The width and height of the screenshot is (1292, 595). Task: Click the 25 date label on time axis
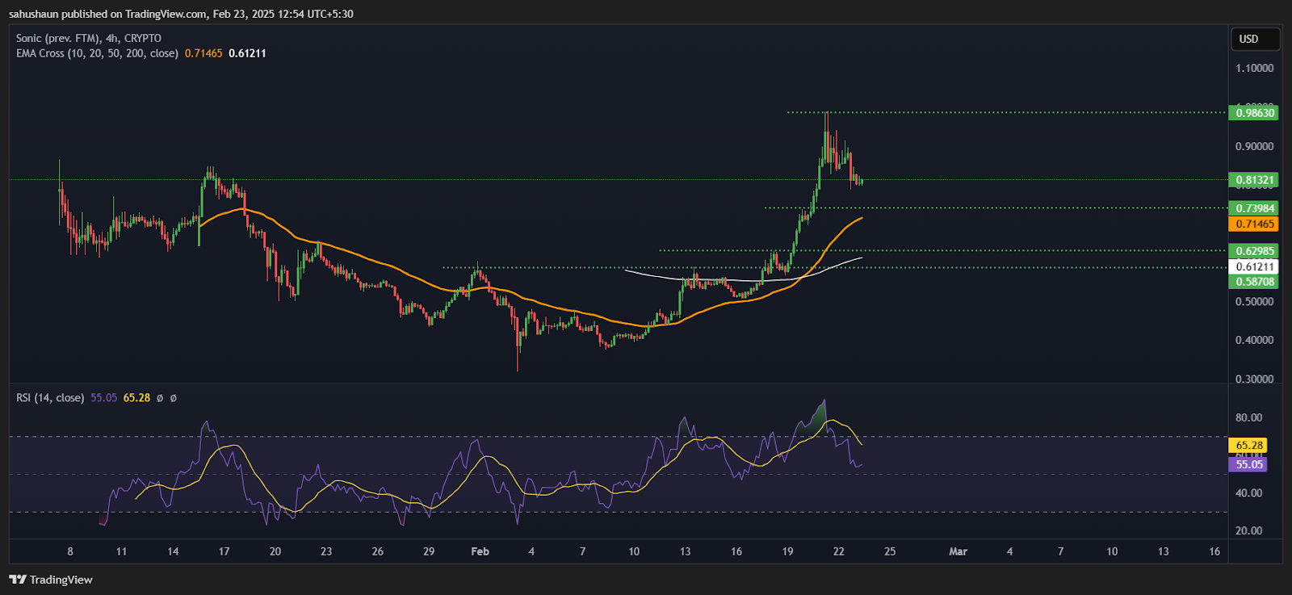click(x=890, y=551)
